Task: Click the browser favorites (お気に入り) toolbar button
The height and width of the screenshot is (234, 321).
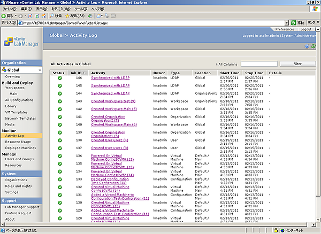Action: point(78,16)
